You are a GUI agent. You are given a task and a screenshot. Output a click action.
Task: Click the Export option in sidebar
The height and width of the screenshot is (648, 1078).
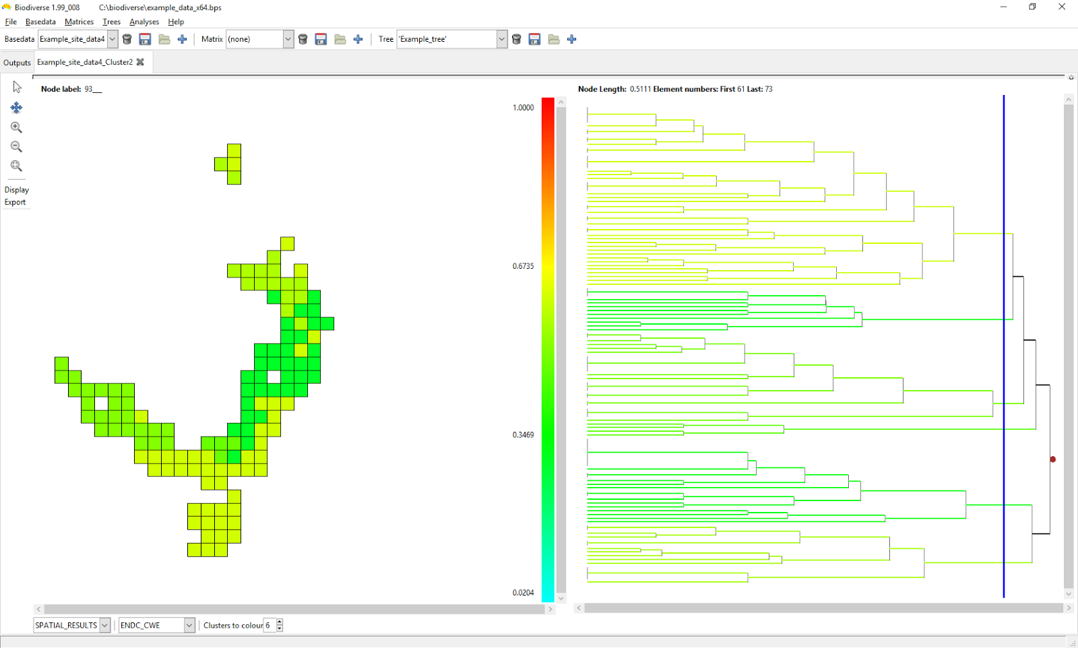coord(15,202)
